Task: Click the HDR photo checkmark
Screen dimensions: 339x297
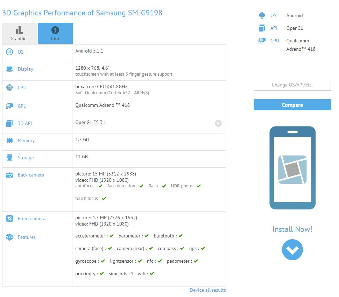Action: pyautogui.click(x=199, y=186)
